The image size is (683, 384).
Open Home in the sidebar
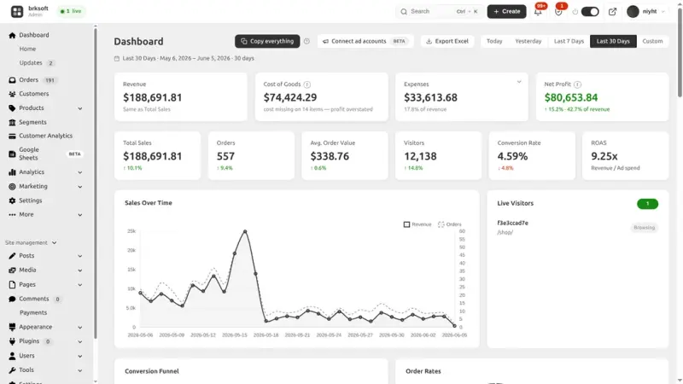pyautogui.click(x=27, y=49)
